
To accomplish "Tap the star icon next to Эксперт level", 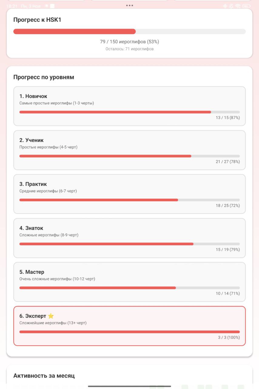I will click(x=50, y=316).
